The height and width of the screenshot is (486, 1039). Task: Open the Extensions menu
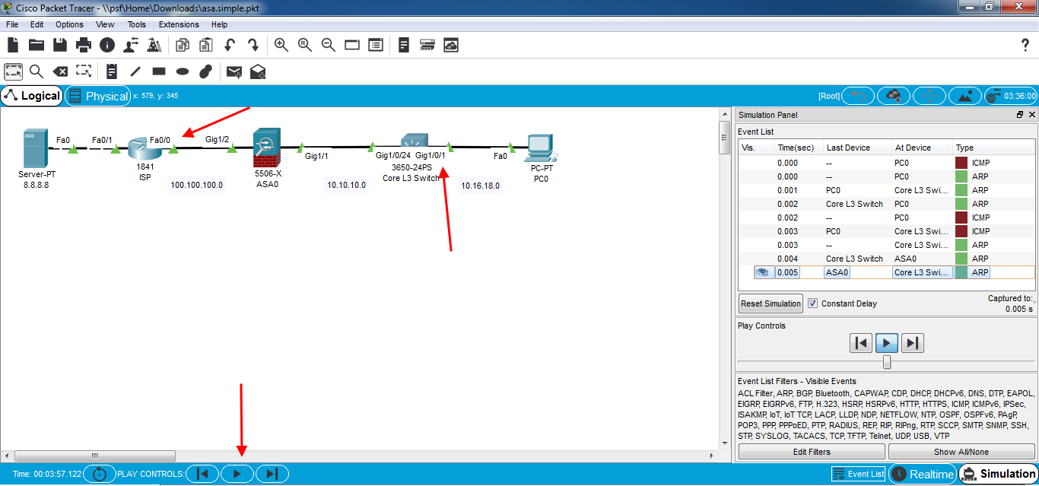pos(178,24)
